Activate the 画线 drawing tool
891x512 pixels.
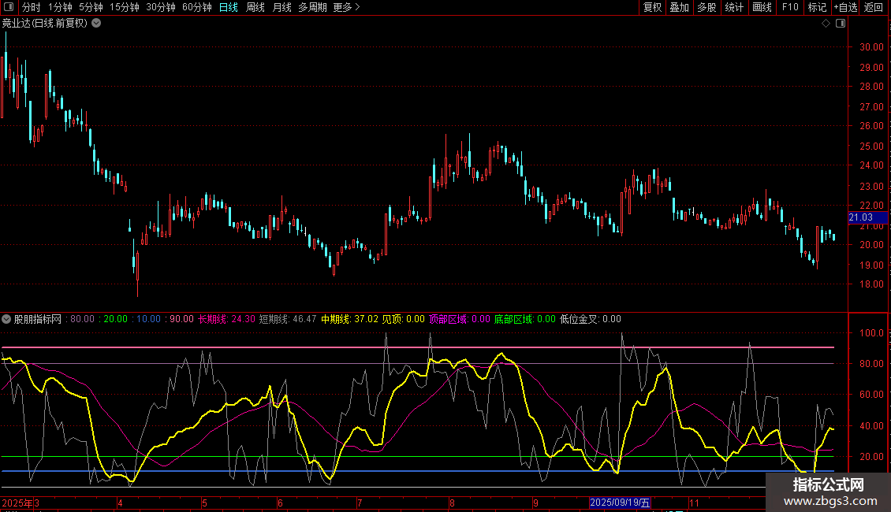click(x=762, y=8)
